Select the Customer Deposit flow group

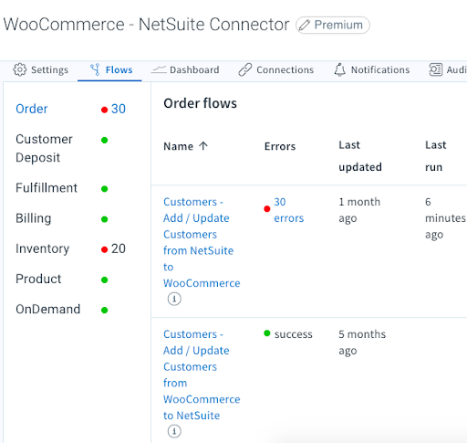pos(62,148)
